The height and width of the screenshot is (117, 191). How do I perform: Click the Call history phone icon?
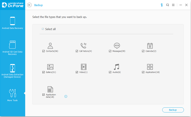(83, 46)
